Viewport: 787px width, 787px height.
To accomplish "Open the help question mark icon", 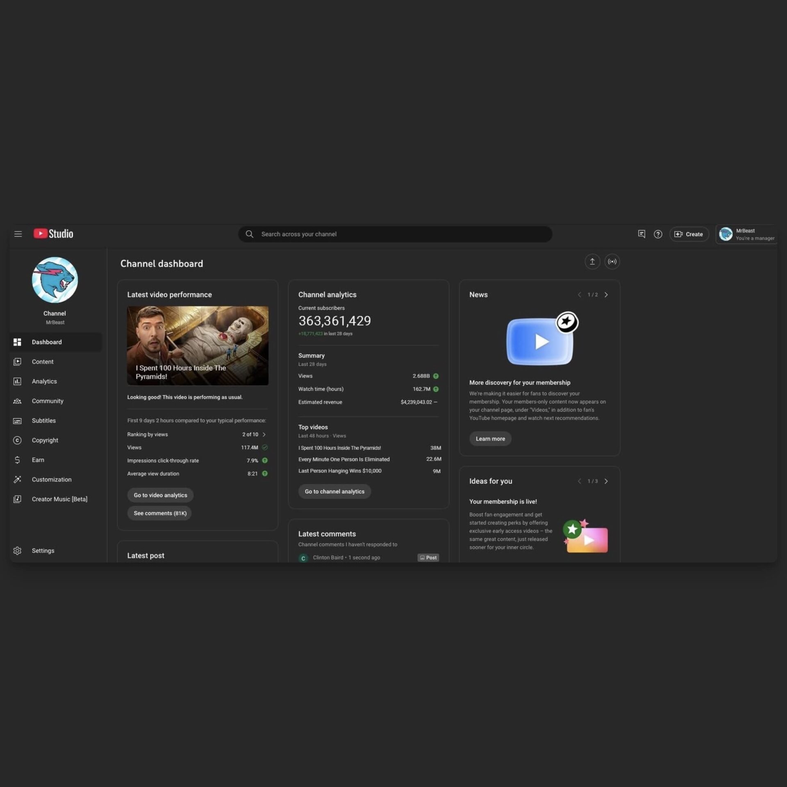I will point(658,234).
